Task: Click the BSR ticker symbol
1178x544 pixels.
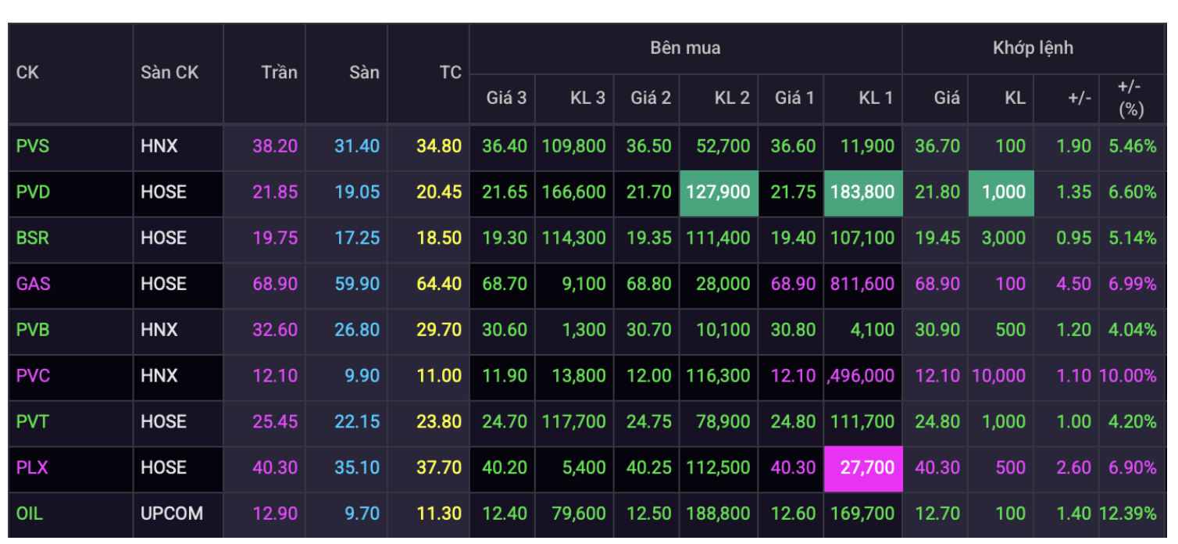Action: [33, 238]
